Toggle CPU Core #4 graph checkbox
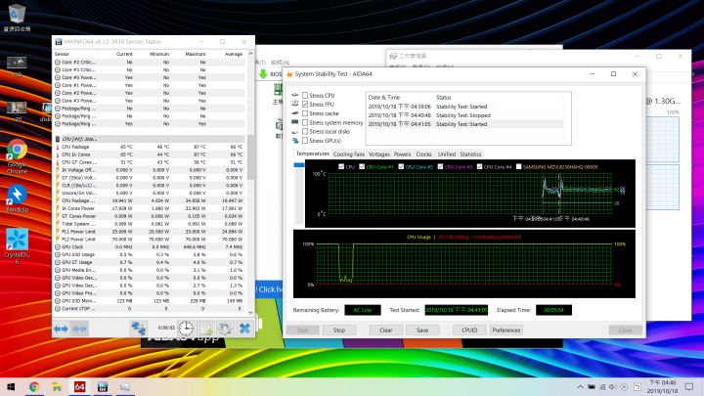704x396 pixels. pyautogui.click(x=479, y=166)
